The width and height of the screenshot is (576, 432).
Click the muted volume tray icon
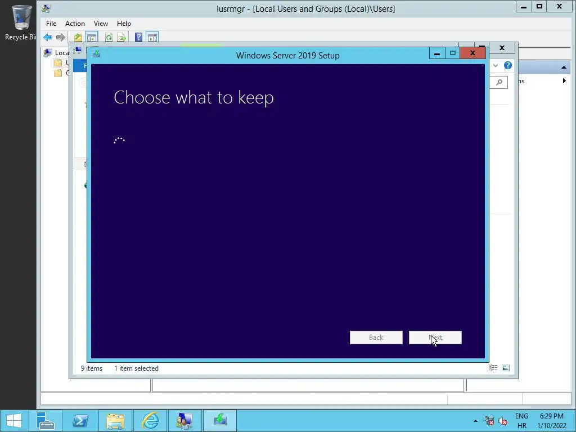click(503, 421)
